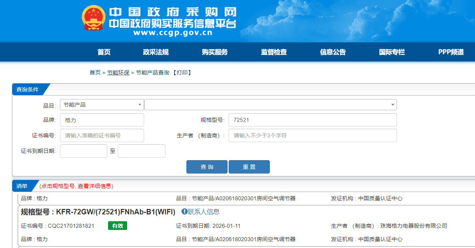Select 信息公告 in the navigation bar
This screenshot has height=248, width=475.
coord(333,52)
